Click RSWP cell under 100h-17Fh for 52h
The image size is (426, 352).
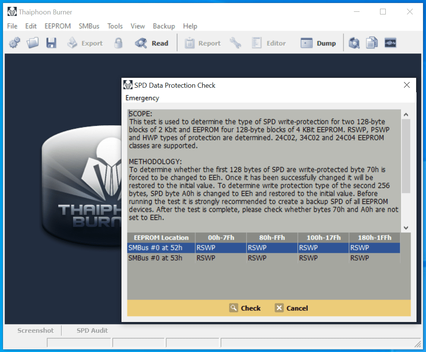tap(323, 248)
